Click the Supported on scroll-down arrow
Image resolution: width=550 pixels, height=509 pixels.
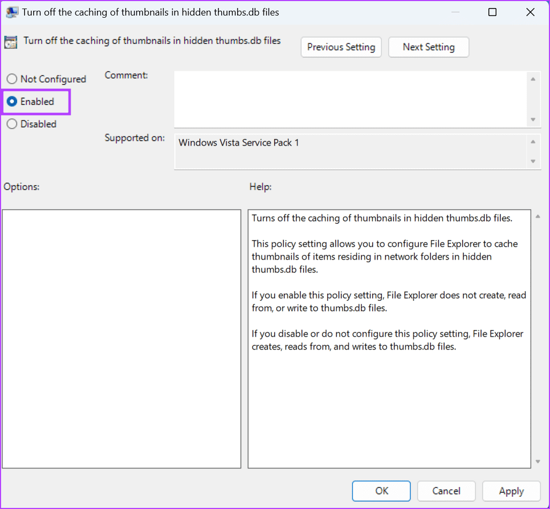533,161
